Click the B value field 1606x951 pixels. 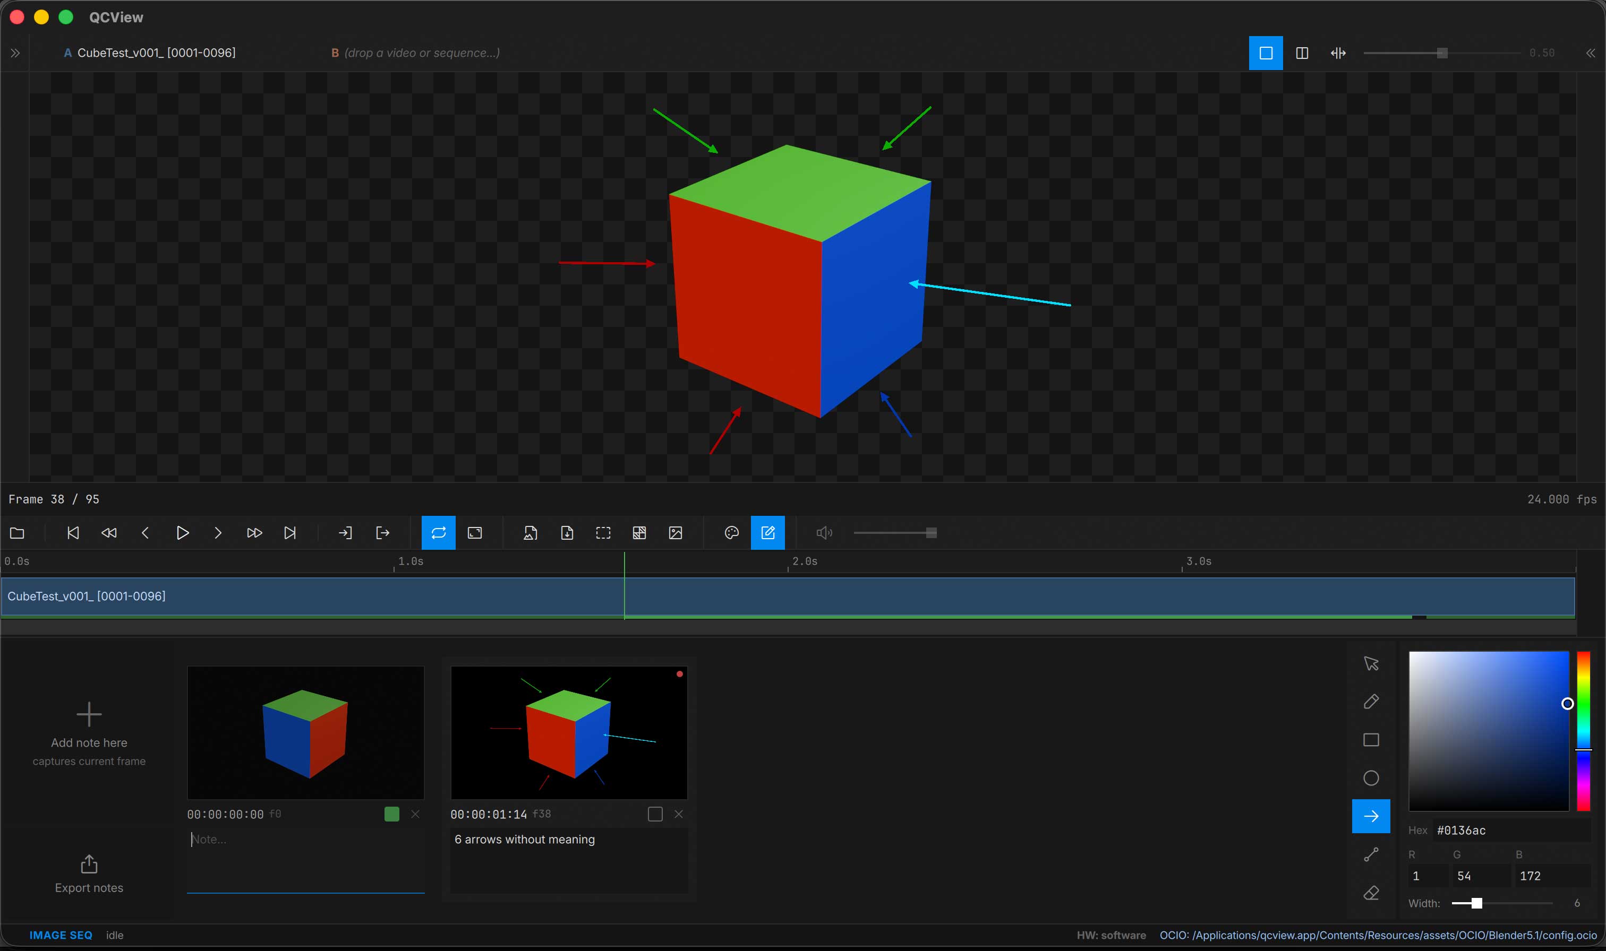point(1552,876)
